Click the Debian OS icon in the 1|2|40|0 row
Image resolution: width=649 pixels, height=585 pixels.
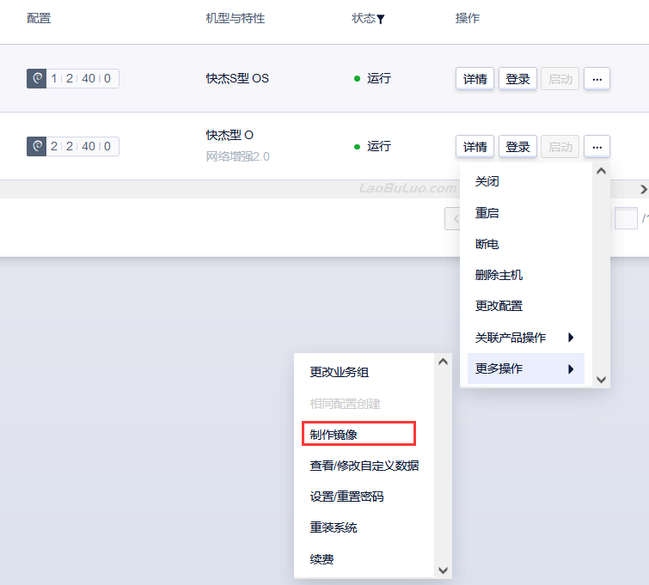coord(36,79)
